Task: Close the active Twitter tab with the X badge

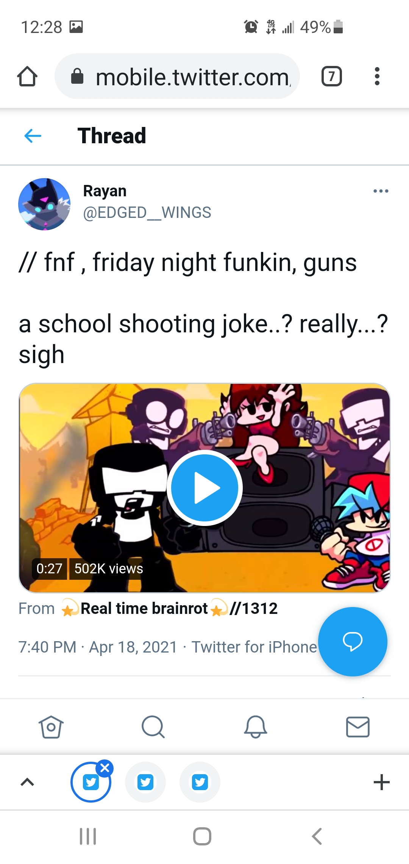Action: pos(105,769)
